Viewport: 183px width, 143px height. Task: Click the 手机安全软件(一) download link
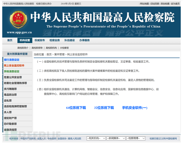[134, 108]
